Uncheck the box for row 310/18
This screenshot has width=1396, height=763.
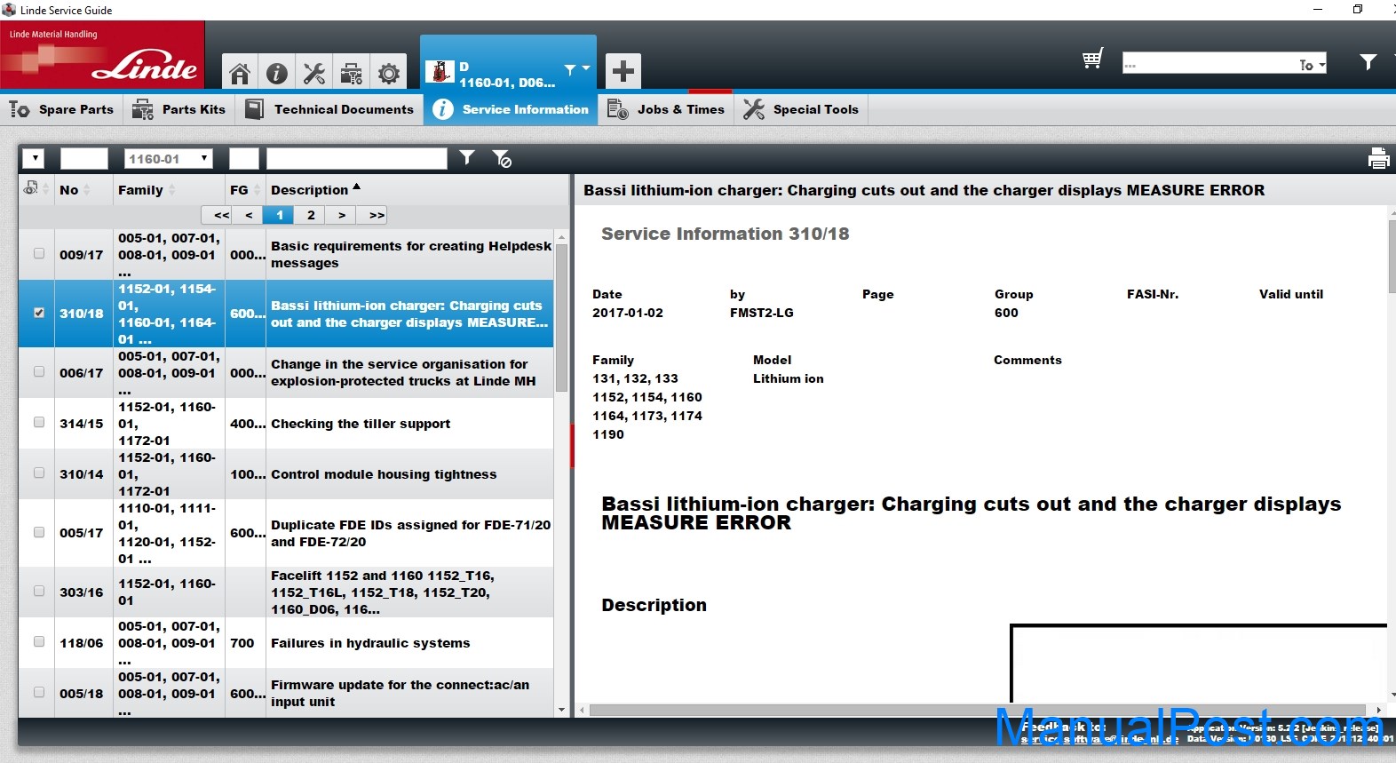point(39,313)
